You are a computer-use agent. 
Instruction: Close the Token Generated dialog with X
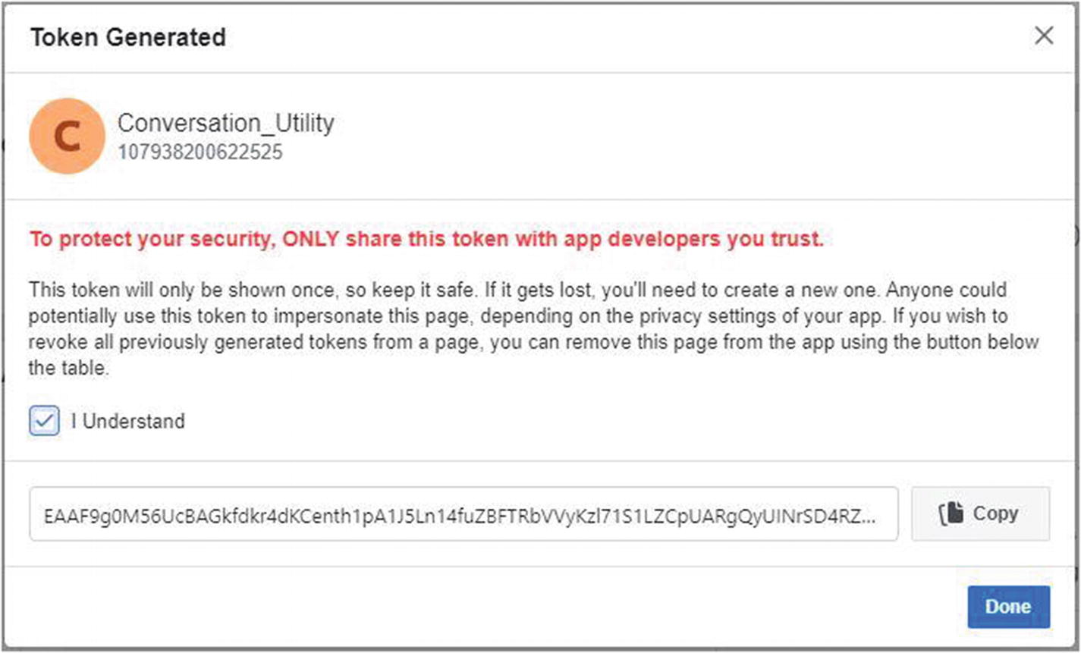(x=1044, y=36)
